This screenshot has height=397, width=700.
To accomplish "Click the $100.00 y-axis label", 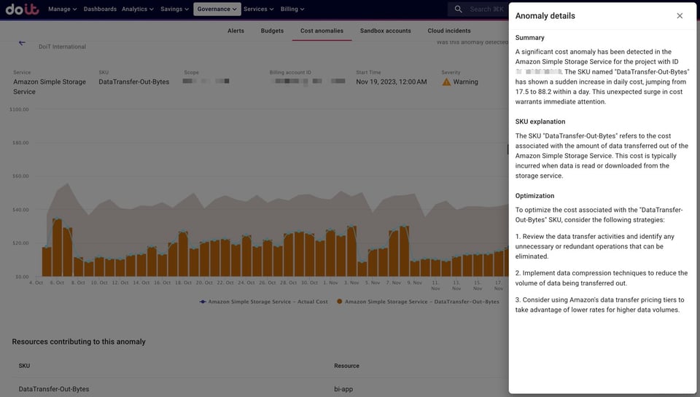I will coord(19,109).
